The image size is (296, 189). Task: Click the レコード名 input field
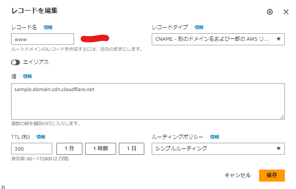click(43, 39)
